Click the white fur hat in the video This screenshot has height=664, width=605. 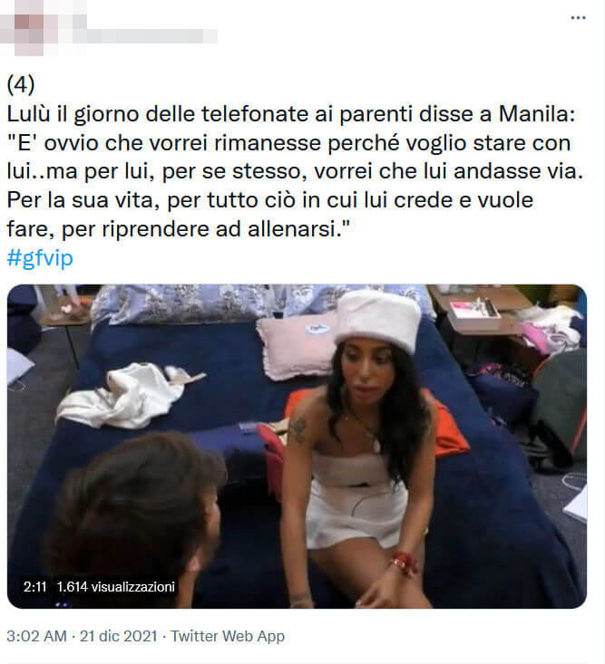click(x=377, y=319)
